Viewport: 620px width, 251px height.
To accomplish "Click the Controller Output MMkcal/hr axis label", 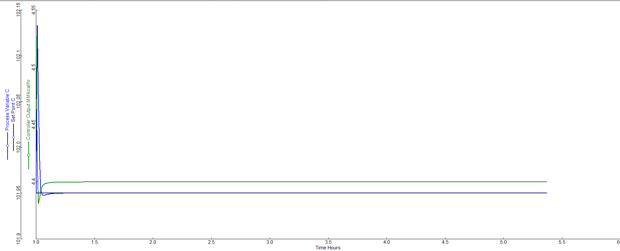I will coord(28,110).
